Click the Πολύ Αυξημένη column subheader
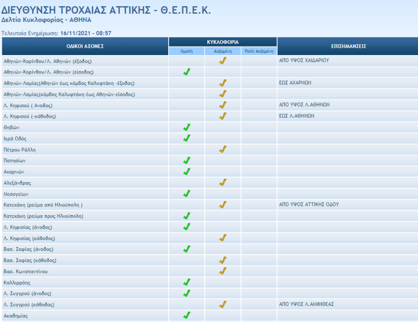Viewport: 418px width, 322px height. pyautogui.click(x=259, y=51)
